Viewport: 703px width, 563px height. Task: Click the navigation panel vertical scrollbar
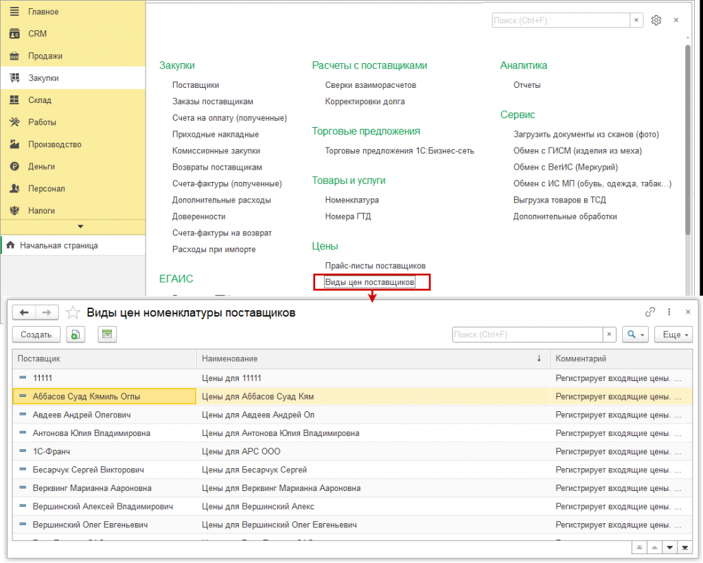pos(688,139)
